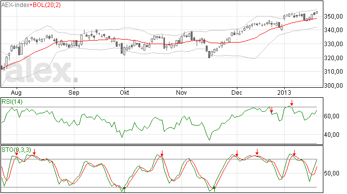Click the Okt month label
Image resolution: width=347 pixels, height=194 pixels.
[x=124, y=92]
